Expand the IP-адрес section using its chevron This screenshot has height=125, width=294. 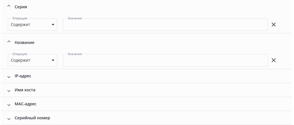click(x=9, y=76)
